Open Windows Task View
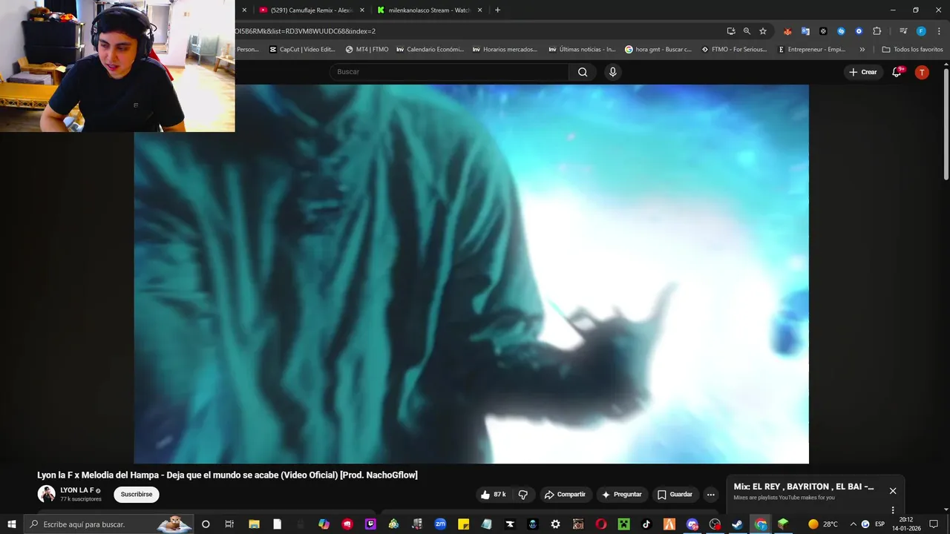The image size is (950, 534). coord(229,524)
